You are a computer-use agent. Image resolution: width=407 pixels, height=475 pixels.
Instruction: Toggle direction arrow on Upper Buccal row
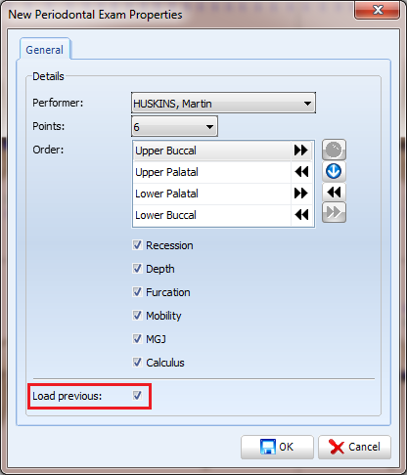point(301,151)
